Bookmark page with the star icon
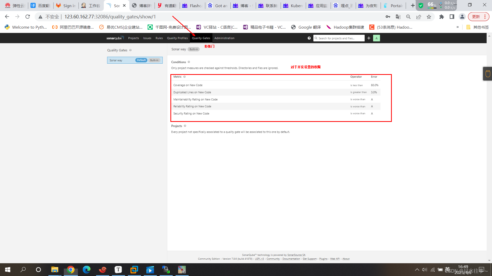This screenshot has height=276, width=492. pyautogui.click(x=429, y=17)
